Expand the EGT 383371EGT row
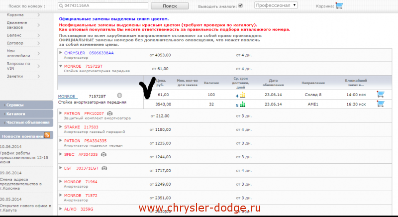The width and height of the screenshot is (398, 217). click(x=60, y=168)
